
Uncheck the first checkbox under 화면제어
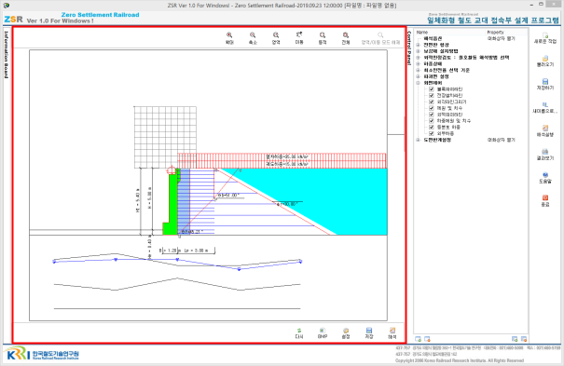tap(432, 89)
